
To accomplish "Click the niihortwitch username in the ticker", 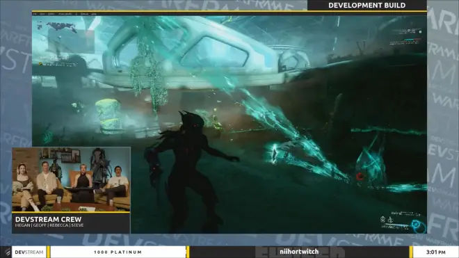I will [x=299, y=252].
